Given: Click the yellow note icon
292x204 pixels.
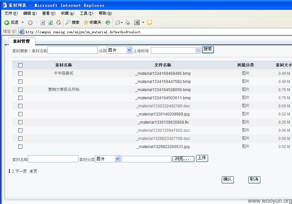Looking at the screenshot, I should coord(149,22).
